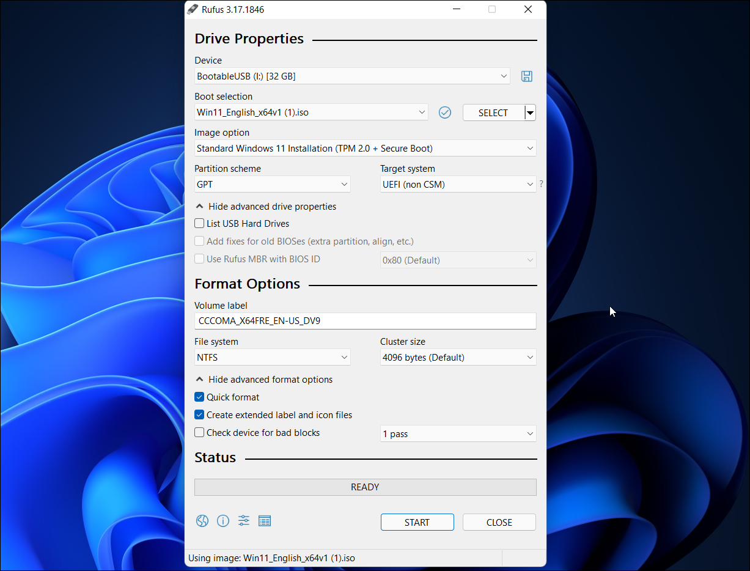Enable Check device for bad blocks

pyautogui.click(x=199, y=432)
